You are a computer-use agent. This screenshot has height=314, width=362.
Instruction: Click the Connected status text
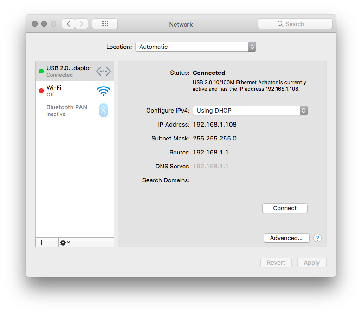coord(209,73)
